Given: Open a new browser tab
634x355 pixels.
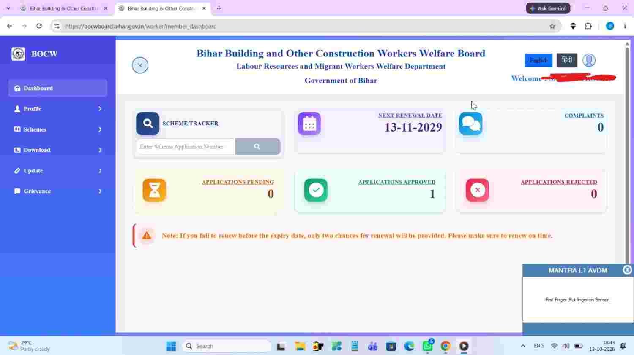Looking at the screenshot, I should [x=219, y=8].
